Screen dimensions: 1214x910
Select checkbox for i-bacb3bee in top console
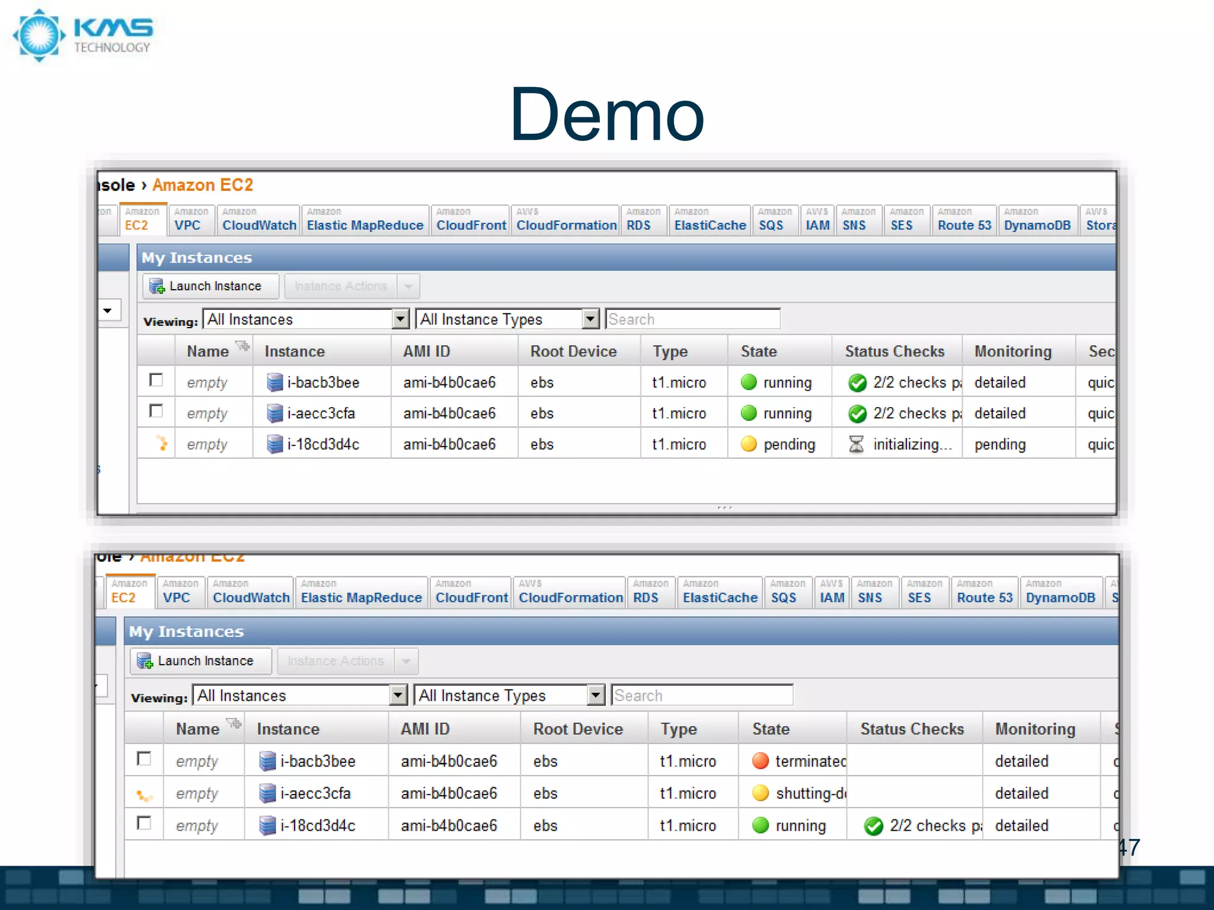(x=156, y=380)
